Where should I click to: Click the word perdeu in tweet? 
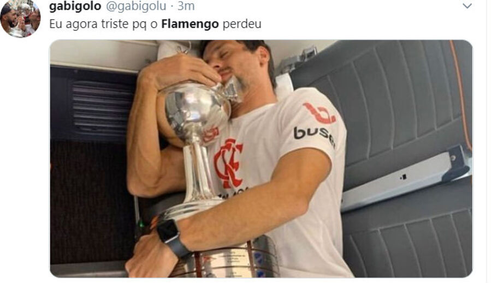click(x=242, y=25)
